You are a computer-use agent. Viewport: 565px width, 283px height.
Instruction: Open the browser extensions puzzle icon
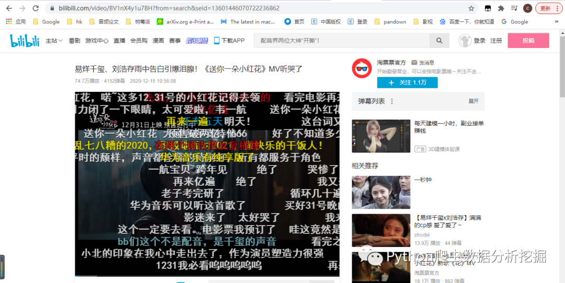(501, 8)
